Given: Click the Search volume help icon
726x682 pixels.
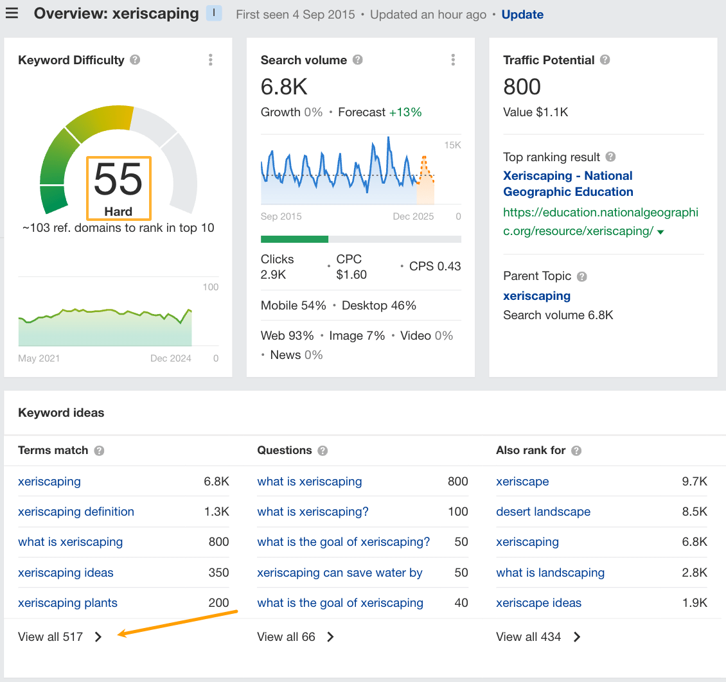Looking at the screenshot, I should pyautogui.click(x=359, y=60).
